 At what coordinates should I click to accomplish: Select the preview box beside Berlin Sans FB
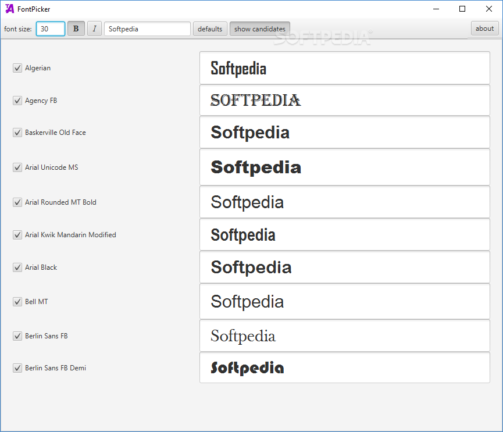tap(345, 336)
